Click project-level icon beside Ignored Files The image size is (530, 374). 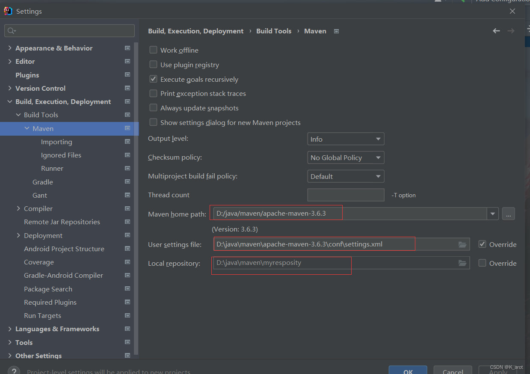pos(127,155)
